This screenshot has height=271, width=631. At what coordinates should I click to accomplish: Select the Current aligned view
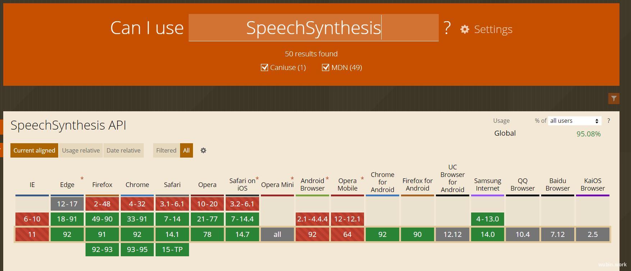click(34, 150)
